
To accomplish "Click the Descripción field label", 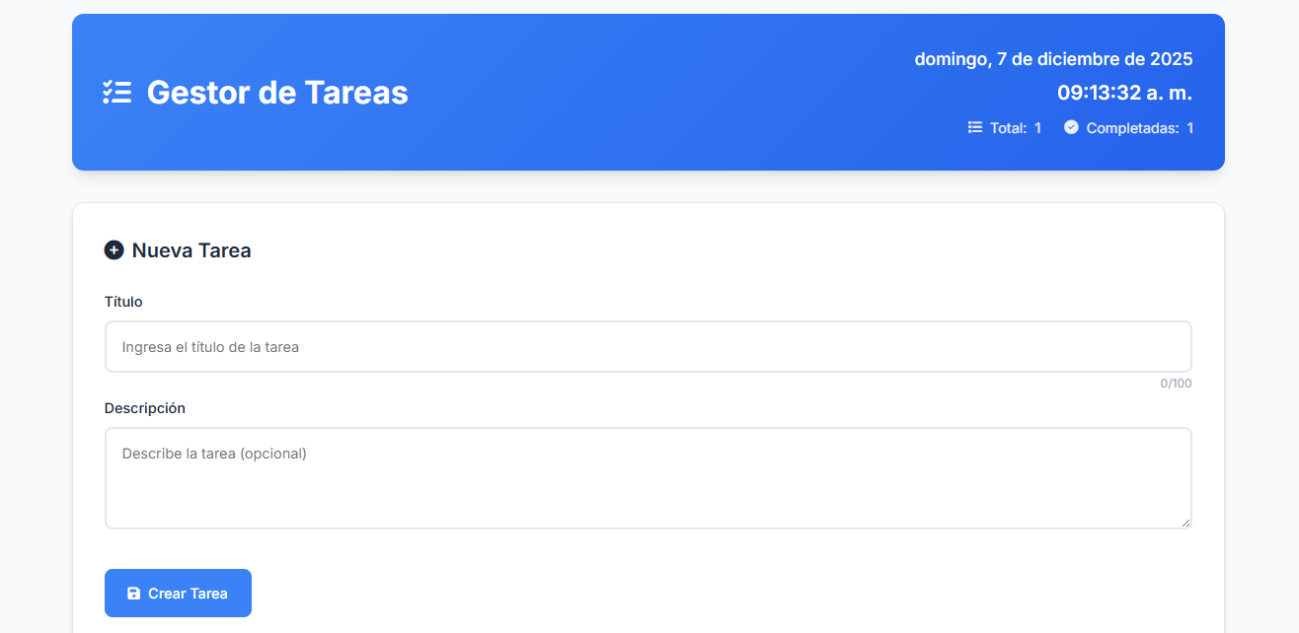I will point(145,408).
